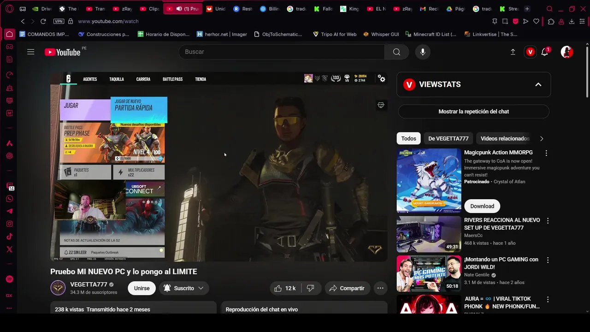
Task: Open the Opera GX main menu logo
Action: pyautogui.click(x=9, y=9)
